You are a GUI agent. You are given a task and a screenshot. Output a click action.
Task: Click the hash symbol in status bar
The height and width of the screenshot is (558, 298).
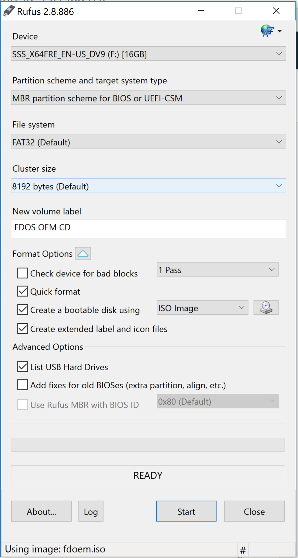coord(243,550)
